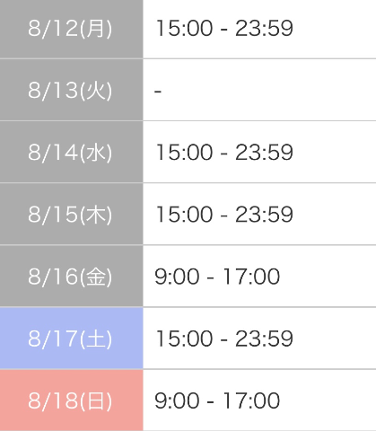376x431 pixels.
Task: Click the 15:00 start time on 8/14
Action: coord(184,153)
